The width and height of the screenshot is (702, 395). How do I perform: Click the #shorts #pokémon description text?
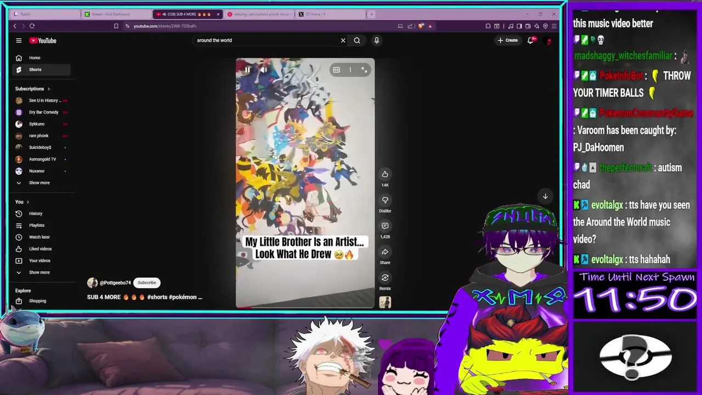click(174, 297)
